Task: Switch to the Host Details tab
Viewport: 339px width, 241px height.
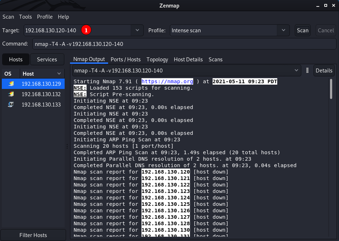Action: [188, 60]
